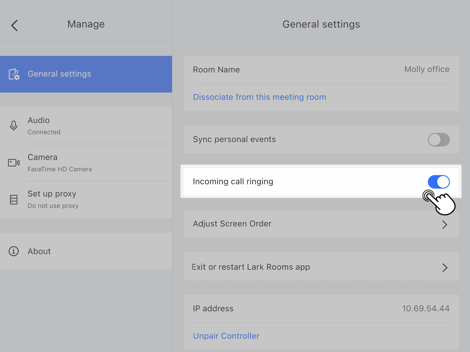Click the Audio microphone icon
Viewport: 470px width, 352px height.
pyautogui.click(x=14, y=126)
